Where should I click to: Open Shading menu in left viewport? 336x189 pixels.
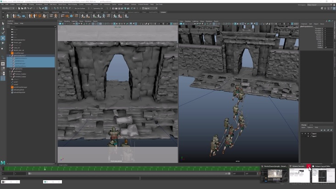point(67,21)
